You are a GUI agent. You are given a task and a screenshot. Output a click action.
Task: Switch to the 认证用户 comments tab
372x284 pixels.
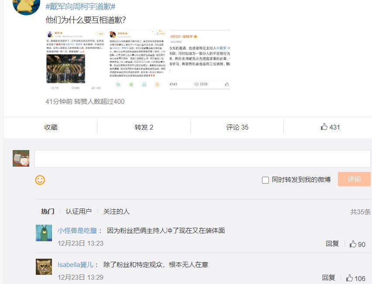[x=78, y=211]
